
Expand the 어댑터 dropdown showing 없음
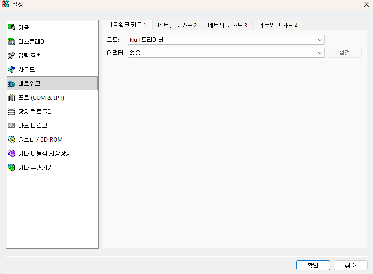pyautogui.click(x=226, y=53)
